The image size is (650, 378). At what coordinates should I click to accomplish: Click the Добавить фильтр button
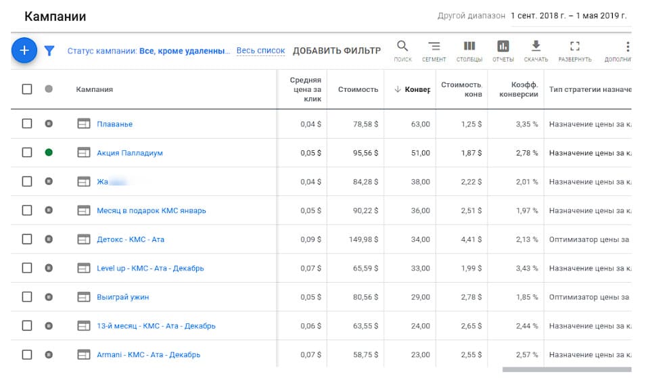tap(337, 51)
